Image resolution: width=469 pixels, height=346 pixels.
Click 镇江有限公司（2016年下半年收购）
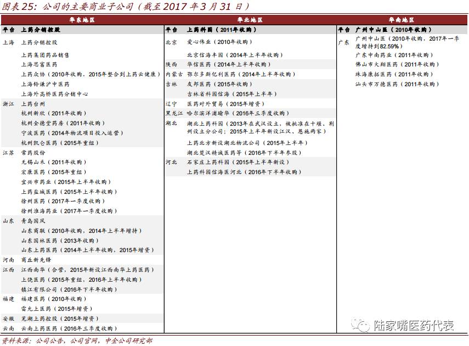[x=69, y=289]
